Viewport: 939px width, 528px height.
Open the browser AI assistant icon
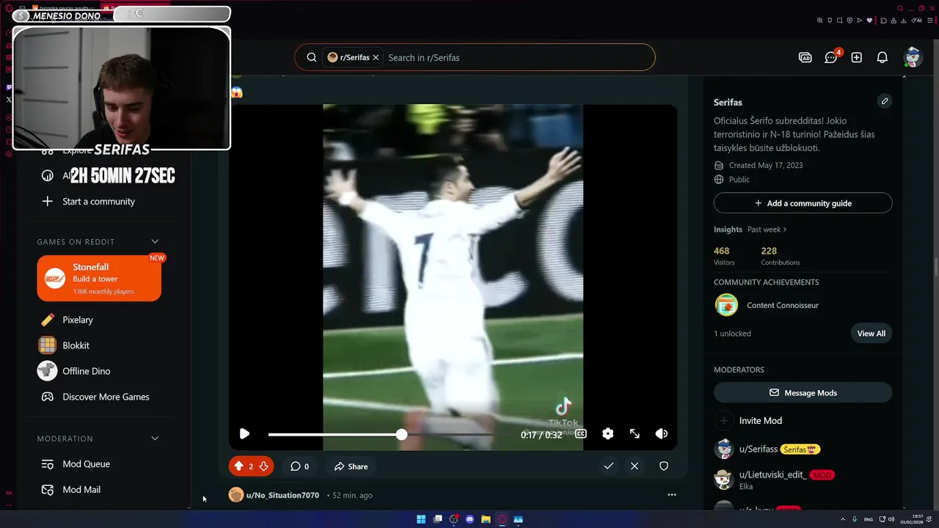[916, 21]
